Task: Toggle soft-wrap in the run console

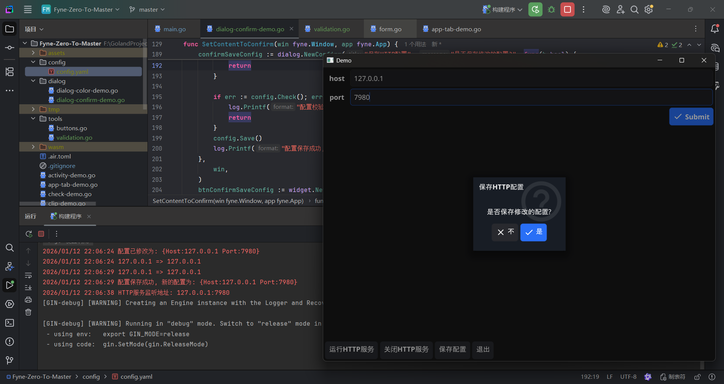Action: 28,276
